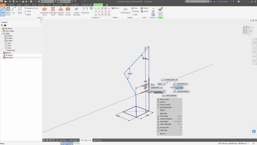Toggle Orient to World option
Viewport: 257px width, 145px height.
point(169,105)
